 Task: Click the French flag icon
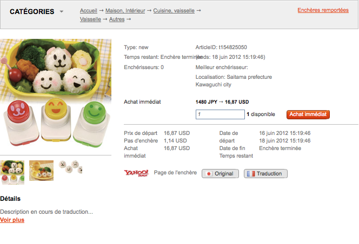point(251,174)
